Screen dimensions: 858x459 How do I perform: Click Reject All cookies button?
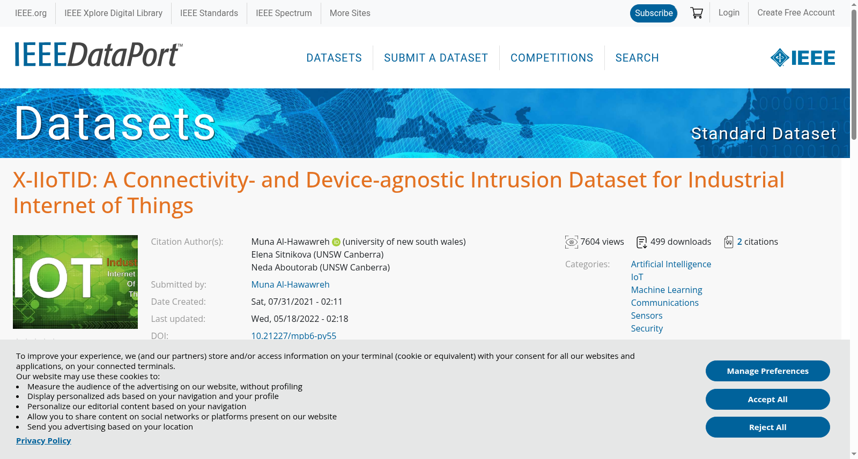768,427
